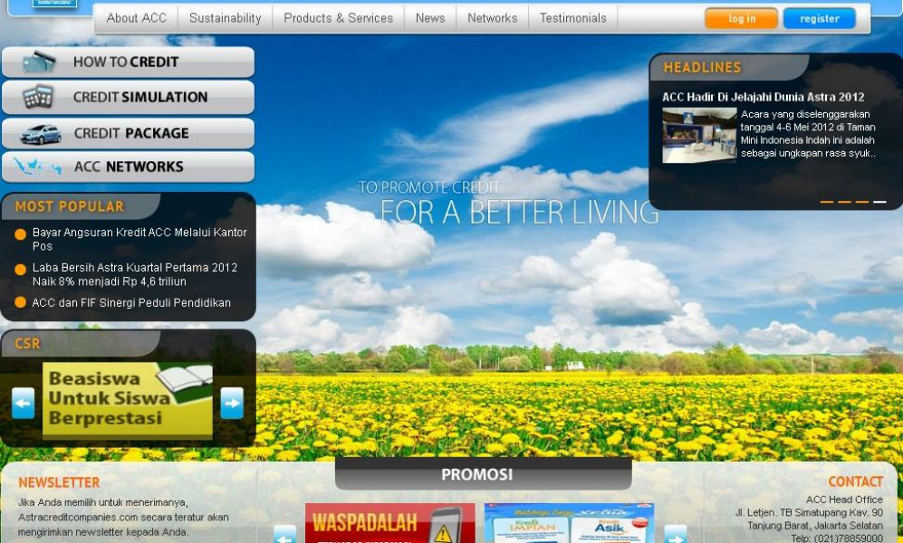Click the Indonesia map icon beside ACC Networks
This screenshot has height=543, width=903.
coord(37,167)
